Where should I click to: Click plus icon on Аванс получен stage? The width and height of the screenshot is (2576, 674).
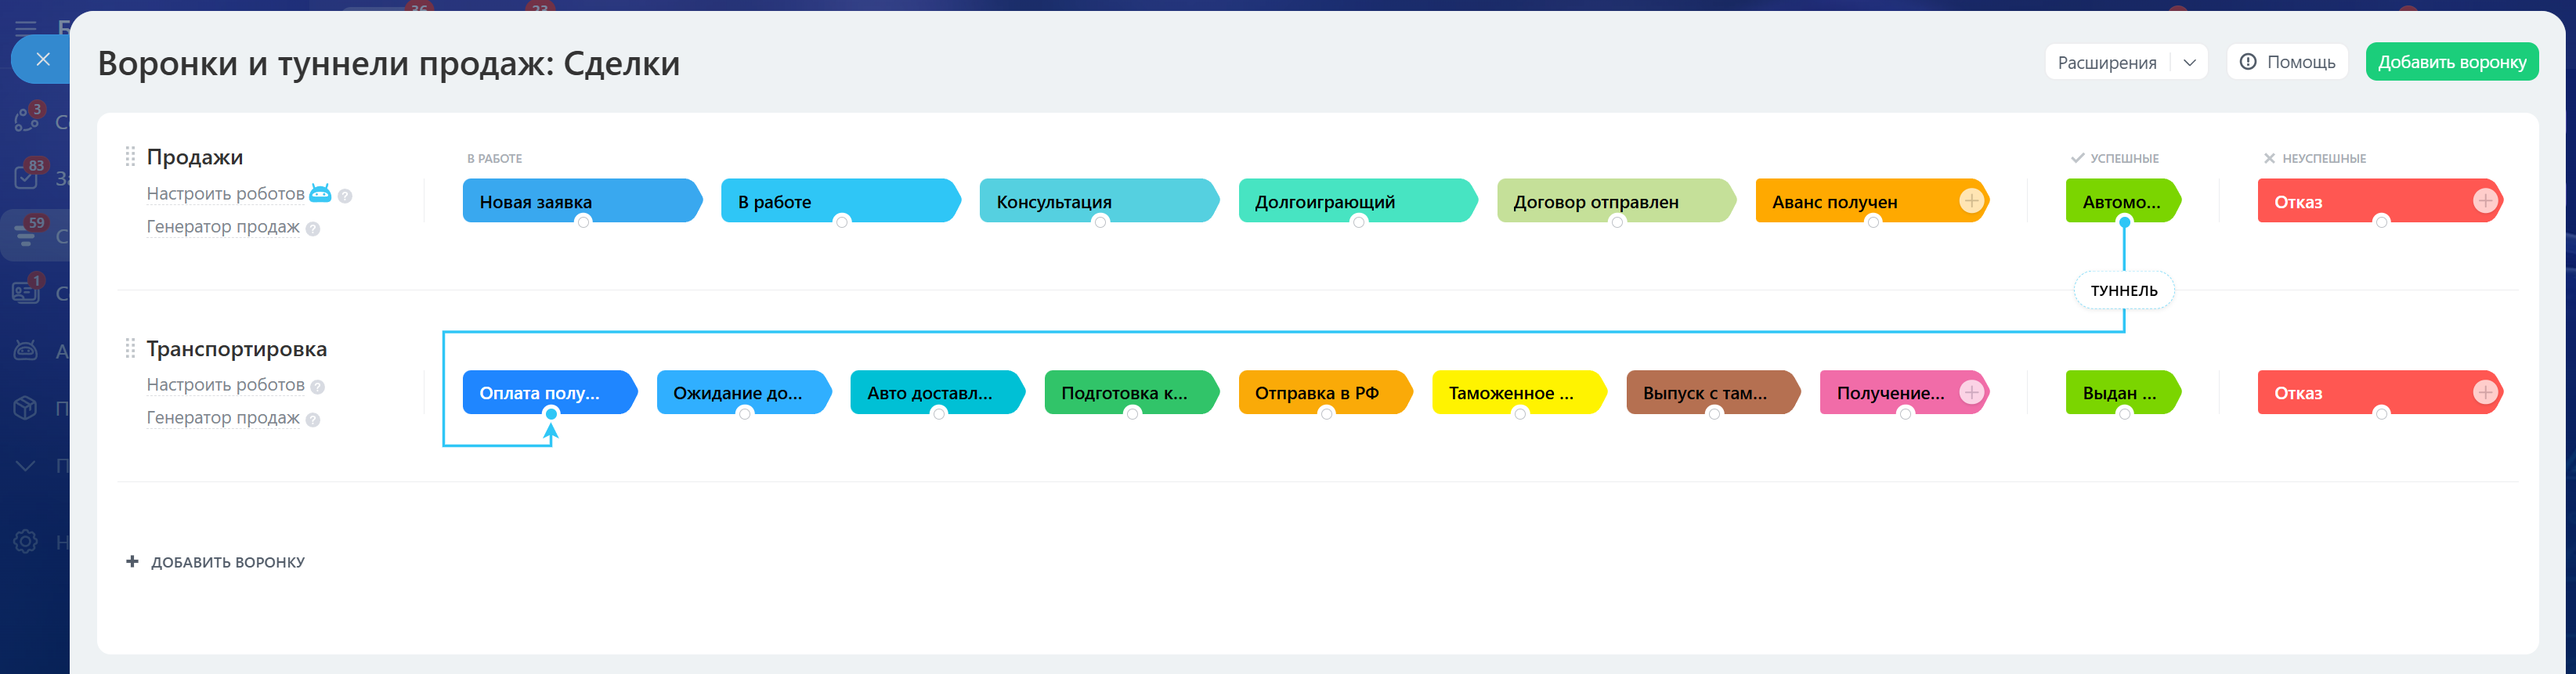coord(1971,201)
